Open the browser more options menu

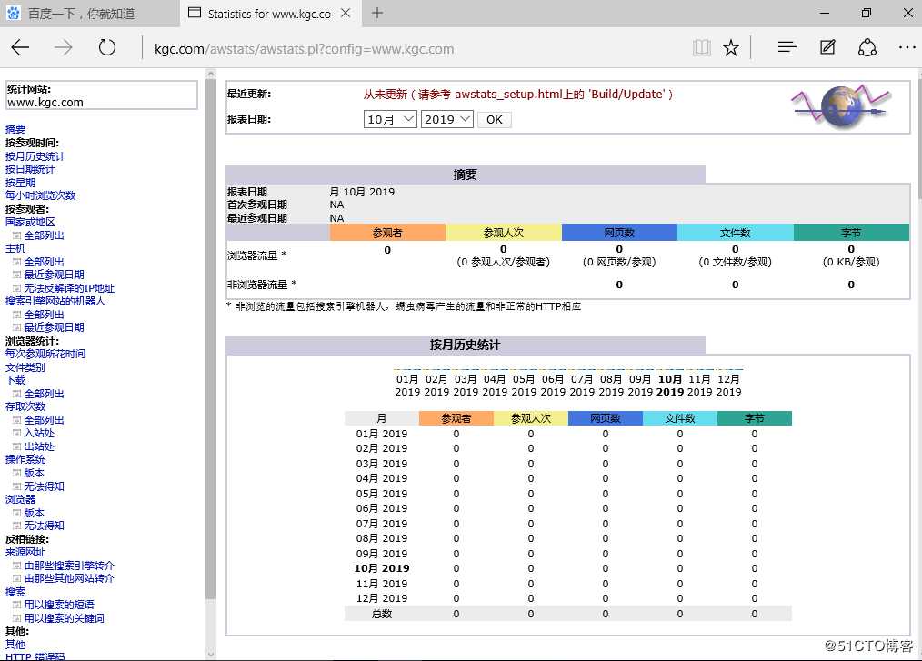(907, 47)
